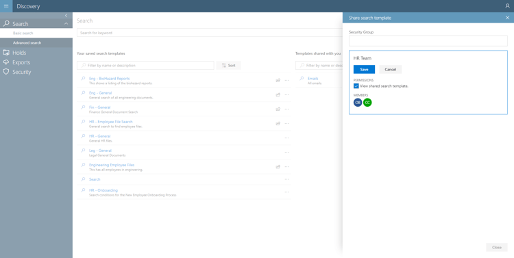Click the Security Group input field
Viewport: 514px width, 258px height.
click(428, 41)
